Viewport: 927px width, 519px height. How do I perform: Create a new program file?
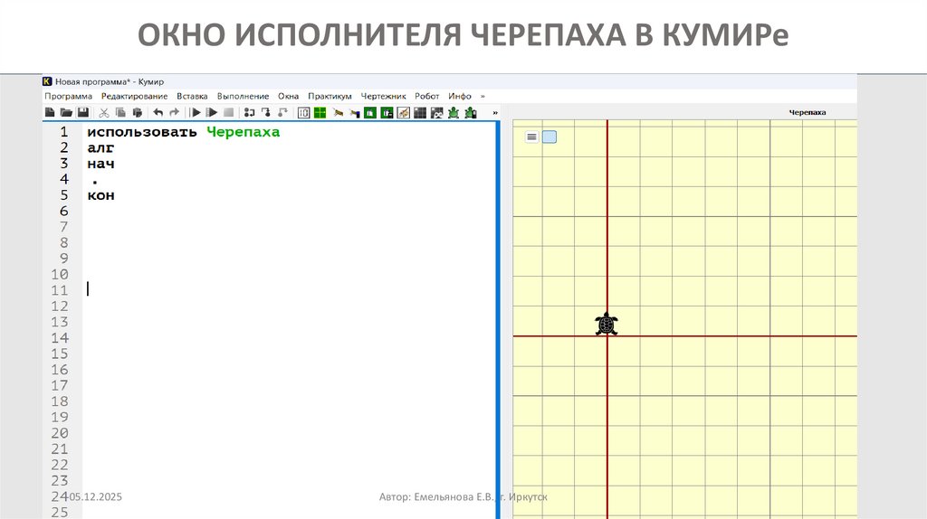50,112
